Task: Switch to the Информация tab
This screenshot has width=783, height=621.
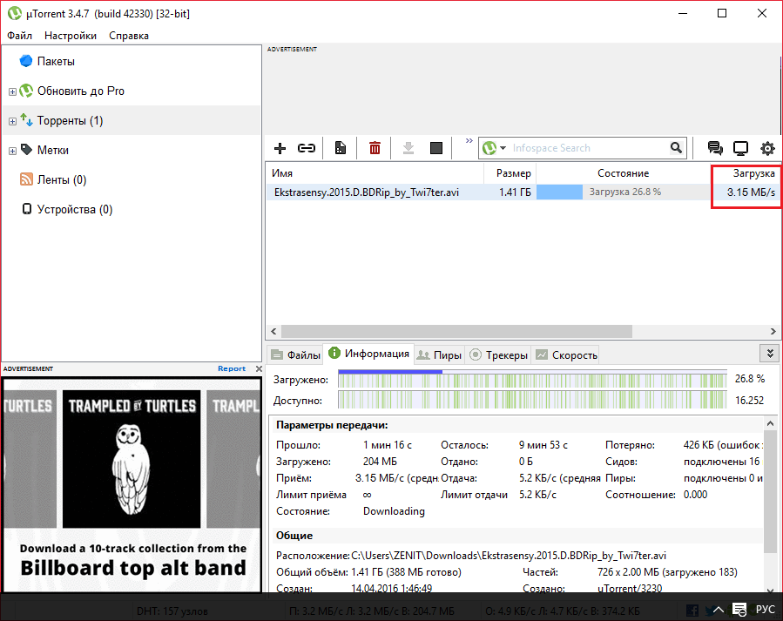Action: click(x=368, y=354)
